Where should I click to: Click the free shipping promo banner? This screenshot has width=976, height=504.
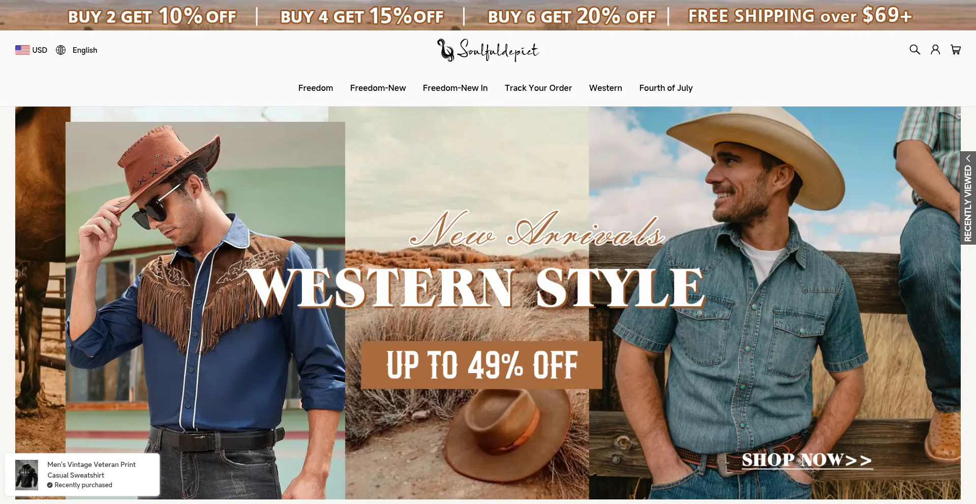[x=800, y=16]
